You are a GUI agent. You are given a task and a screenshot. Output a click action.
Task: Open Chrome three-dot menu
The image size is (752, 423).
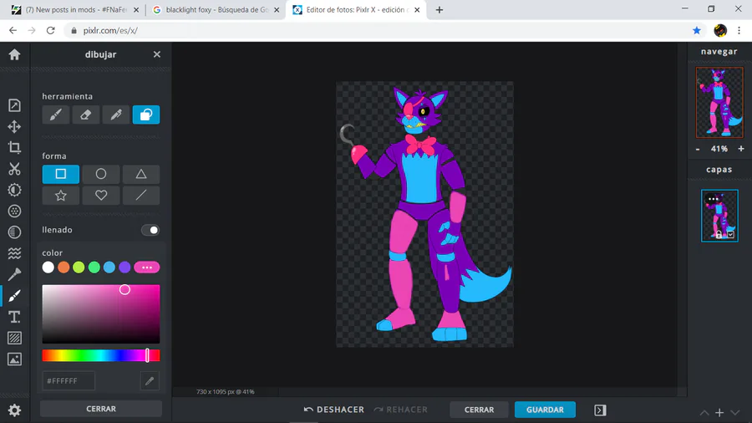[x=739, y=30]
